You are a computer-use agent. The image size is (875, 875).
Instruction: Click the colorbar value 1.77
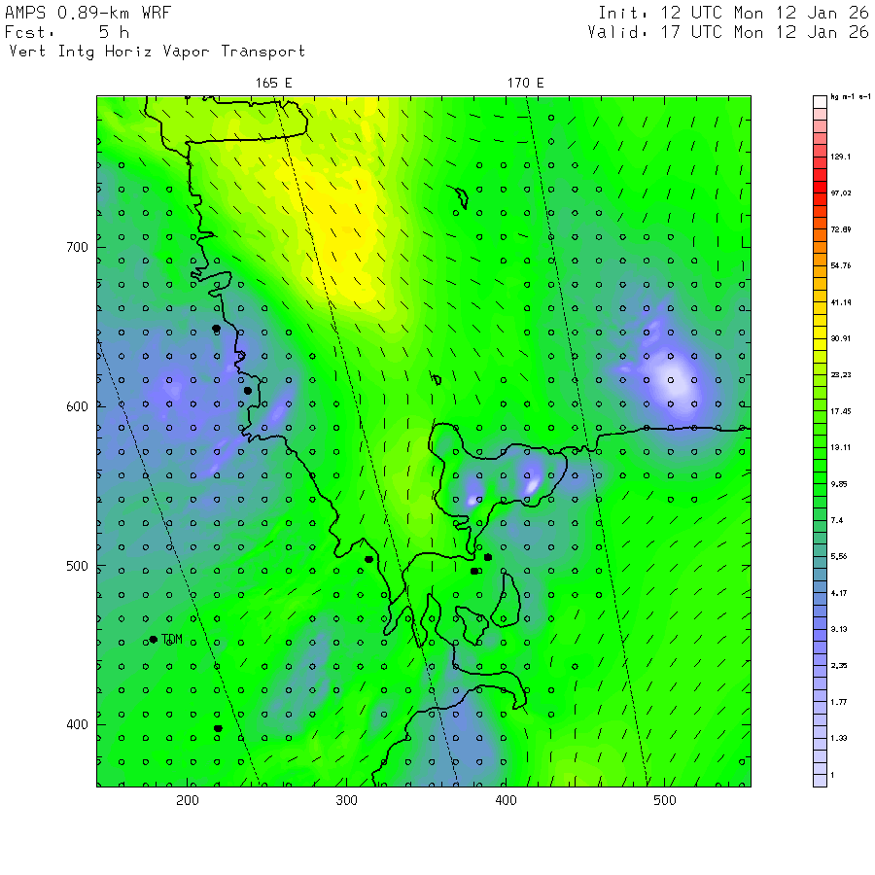click(839, 702)
